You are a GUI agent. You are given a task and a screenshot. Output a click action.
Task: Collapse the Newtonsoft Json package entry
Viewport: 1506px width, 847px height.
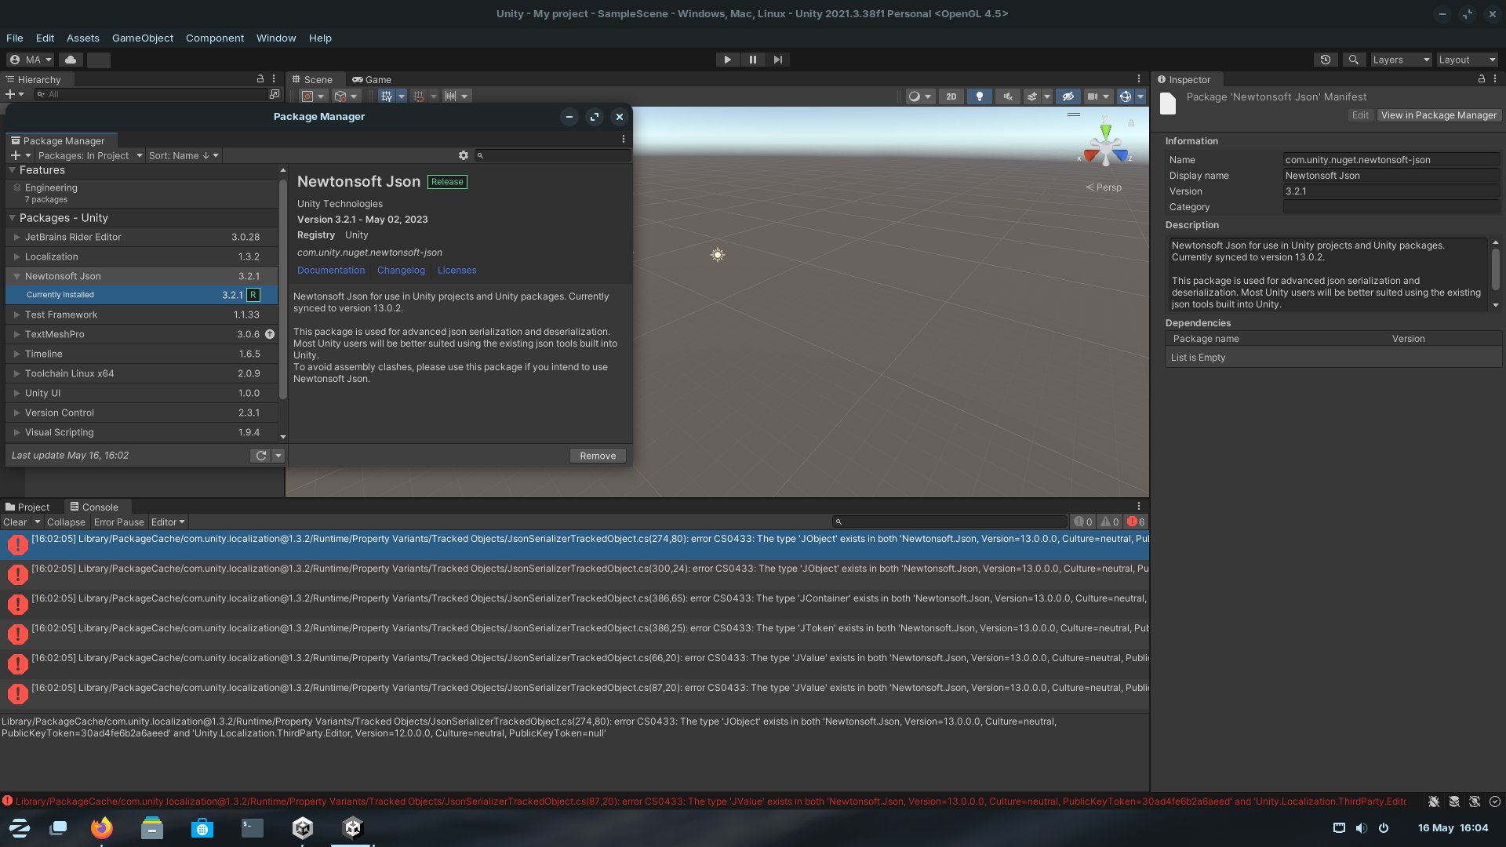coord(16,276)
